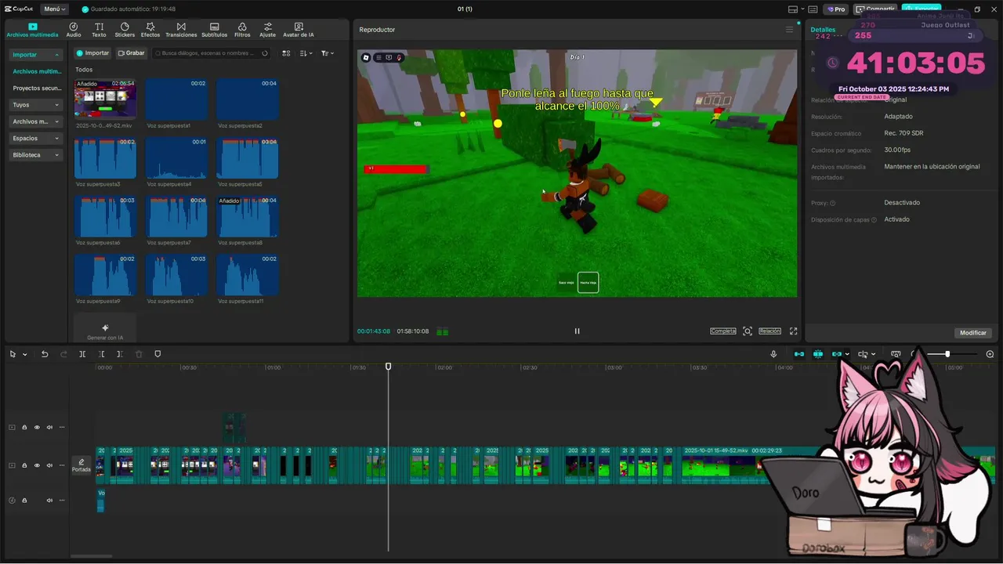Screen dimensions: 1003x564
Task: Expand the Espacios sidebar section
Action: pos(36,138)
